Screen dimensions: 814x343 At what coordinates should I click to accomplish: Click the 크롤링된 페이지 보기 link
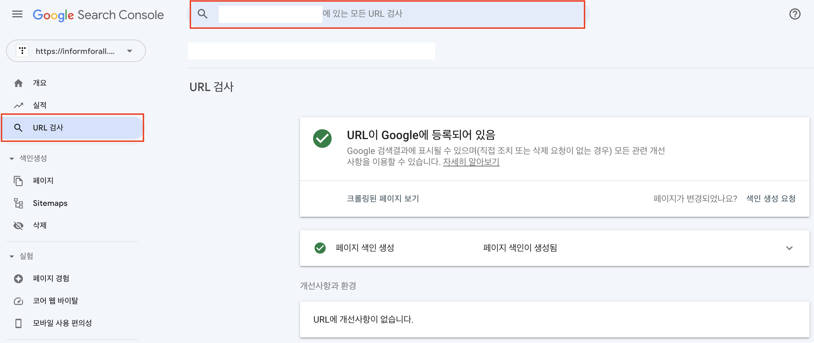[x=383, y=199]
